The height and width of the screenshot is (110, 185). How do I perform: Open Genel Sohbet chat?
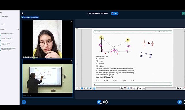coord(4,16)
